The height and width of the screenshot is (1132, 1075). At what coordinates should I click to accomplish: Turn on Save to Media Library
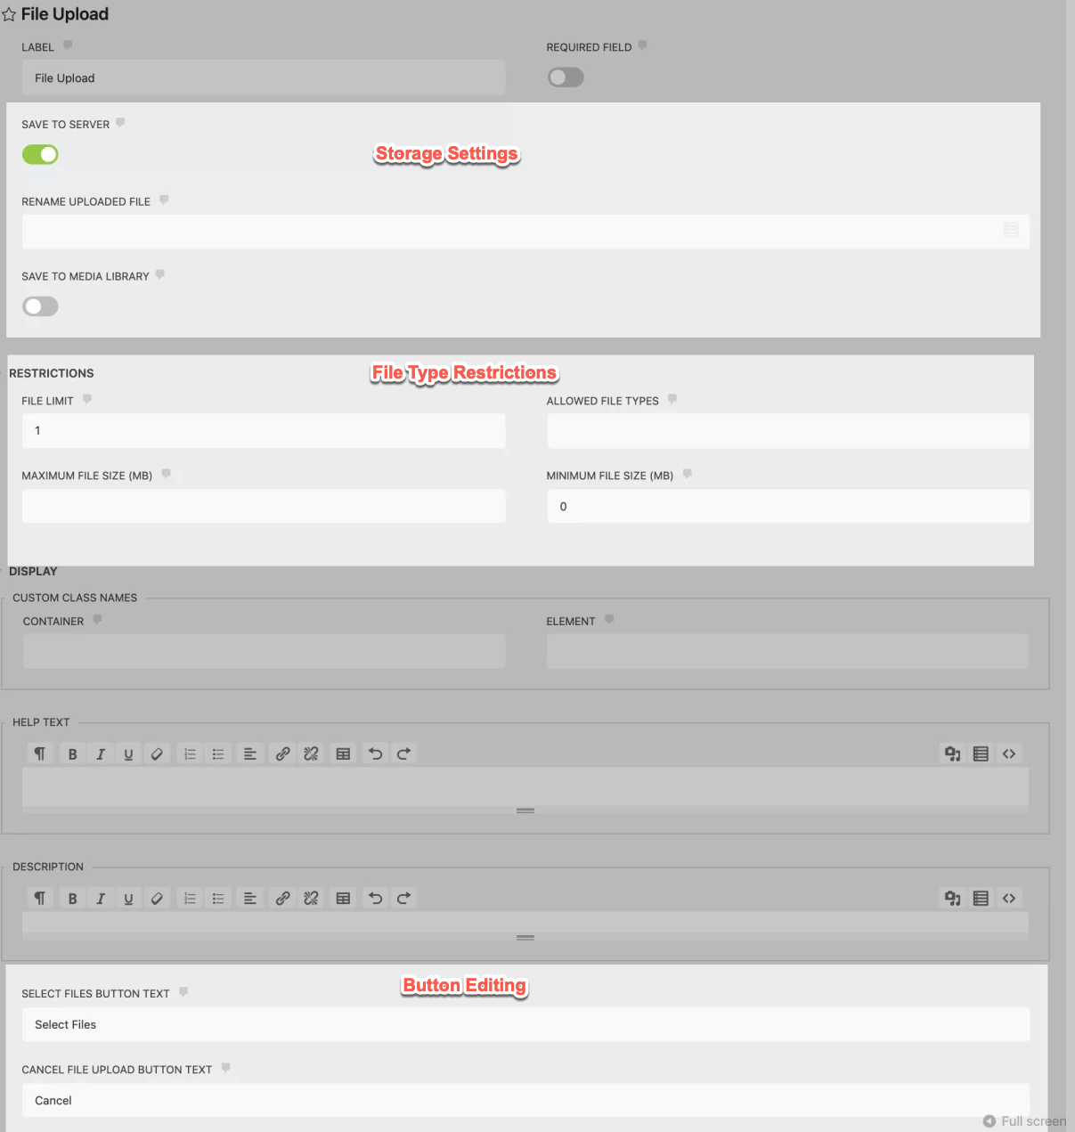(40, 307)
